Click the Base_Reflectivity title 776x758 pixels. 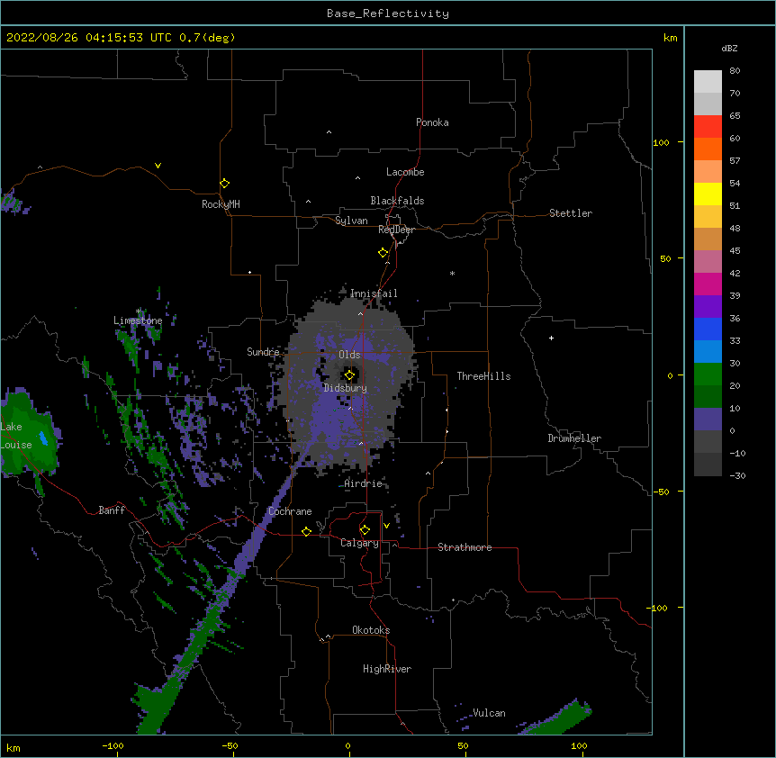pos(388,14)
